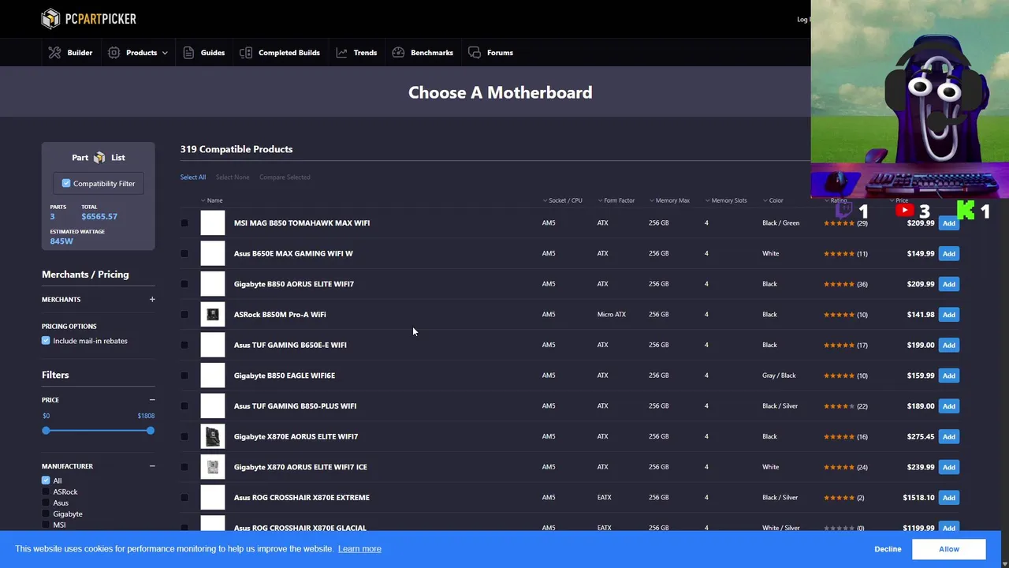Image resolution: width=1009 pixels, height=568 pixels.
Task: Decline the cookie notice
Action: pyautogui.click(x=888, y=549)
